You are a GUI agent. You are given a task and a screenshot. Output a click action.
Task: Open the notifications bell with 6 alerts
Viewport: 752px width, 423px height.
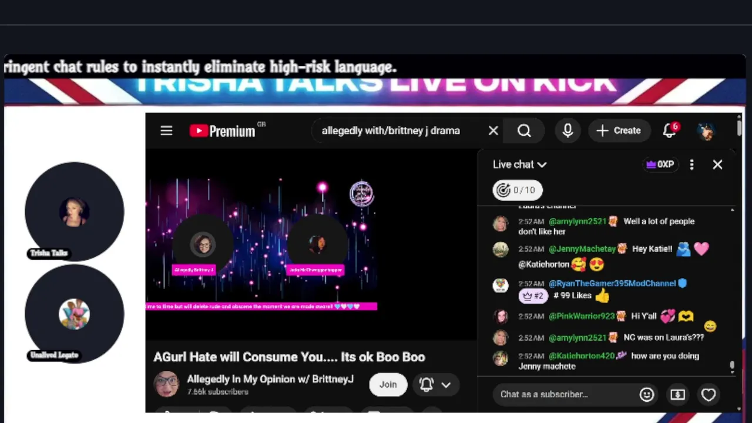click(x=670, y=130)
